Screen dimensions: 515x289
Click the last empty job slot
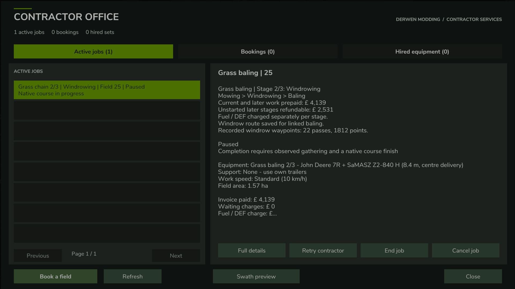pyautogui.click(x=107, y=233)
